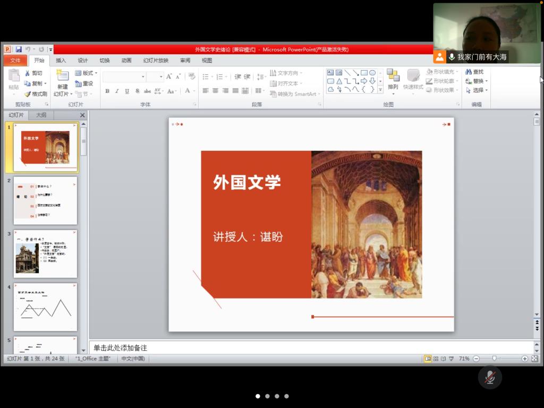The image size is (544, 408).
Task: Adjust the zoom slider handle
Action: 495,359
